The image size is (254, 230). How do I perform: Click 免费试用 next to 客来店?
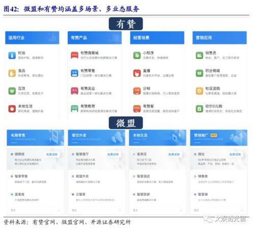click(x=174, y=155)
